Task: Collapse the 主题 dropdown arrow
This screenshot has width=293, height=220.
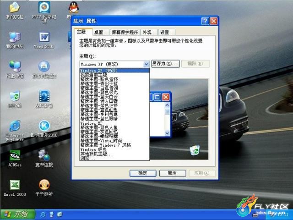Action: pyautogui.click(x=146, y=64)
